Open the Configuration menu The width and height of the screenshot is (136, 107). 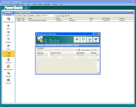[47, 5]
